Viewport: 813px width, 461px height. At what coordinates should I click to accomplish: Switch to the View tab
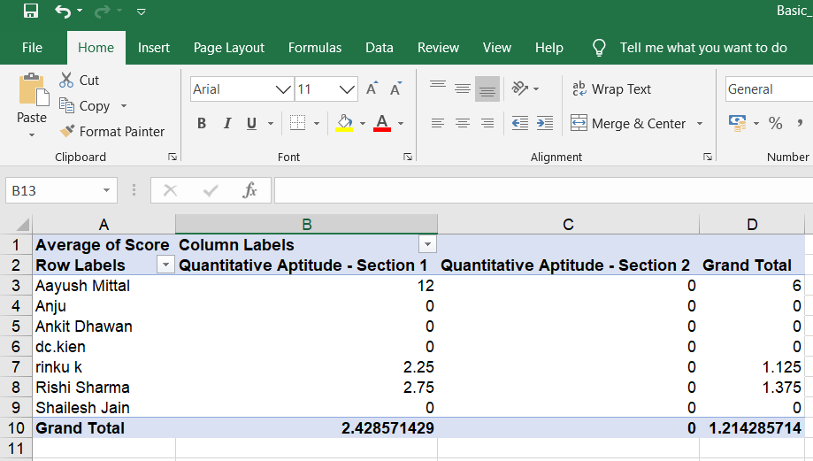[496, 48]
